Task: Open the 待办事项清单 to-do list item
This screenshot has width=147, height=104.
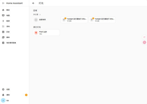Action: coord(15,43)
